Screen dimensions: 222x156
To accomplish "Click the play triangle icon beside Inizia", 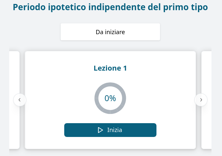I will point(100,130).
